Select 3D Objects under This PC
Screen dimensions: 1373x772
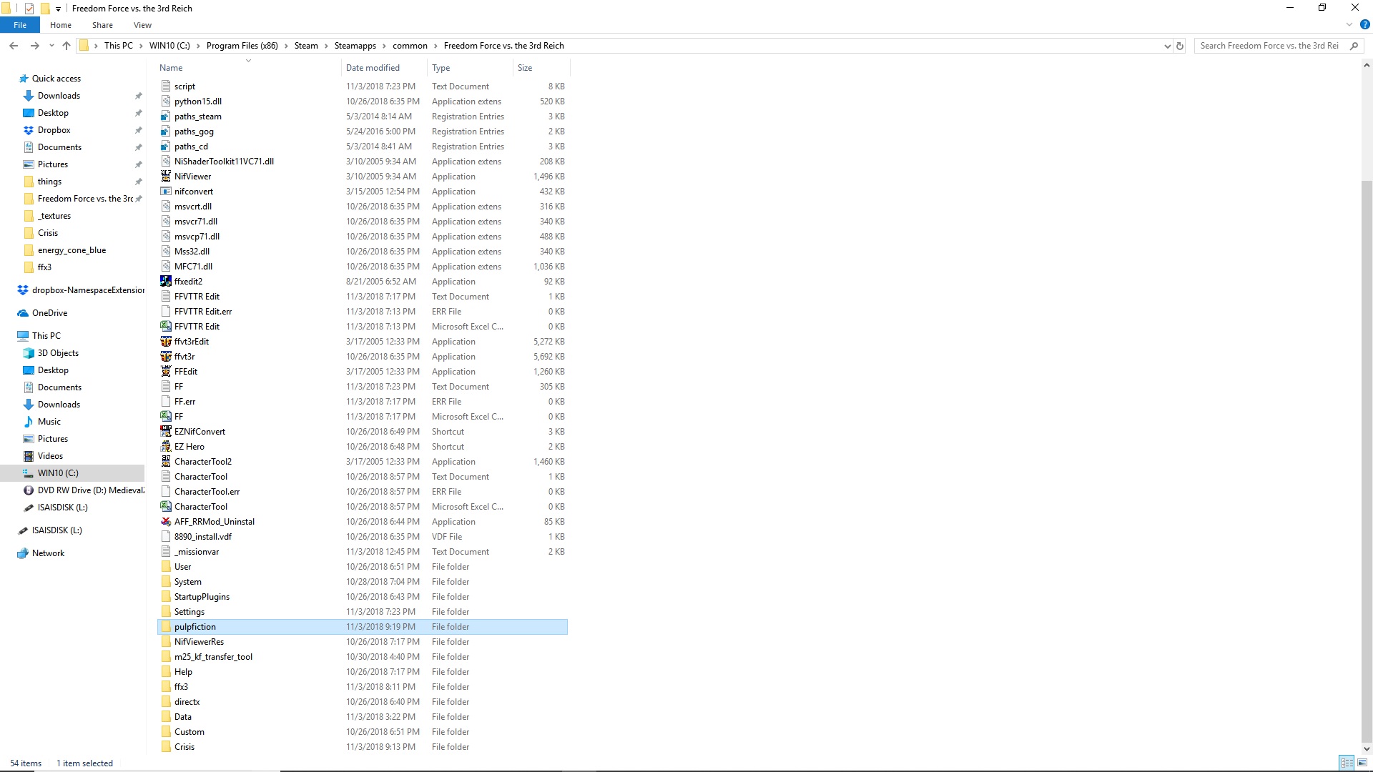pyautogui.click(x=58, y=353)
